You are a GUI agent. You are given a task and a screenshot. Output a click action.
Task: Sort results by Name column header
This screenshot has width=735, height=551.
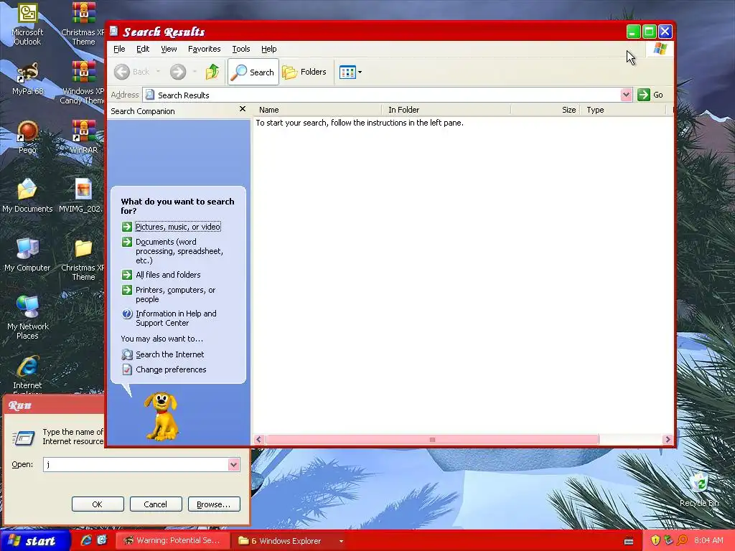pos(318,110)
